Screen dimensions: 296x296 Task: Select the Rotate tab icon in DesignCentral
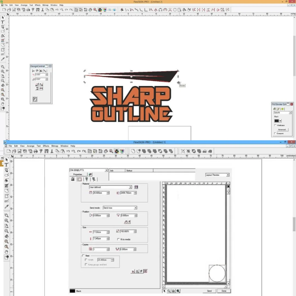[37, 71]
